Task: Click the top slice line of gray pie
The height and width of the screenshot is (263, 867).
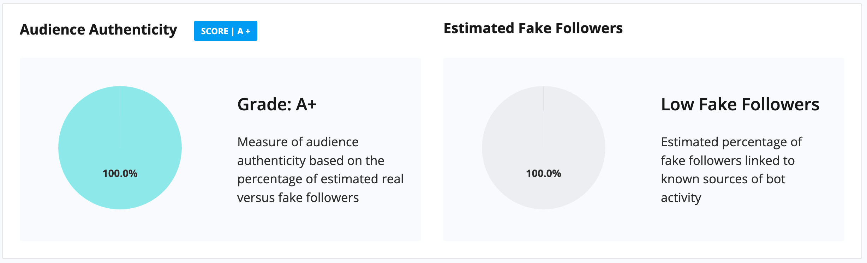Action: tap(544, 117)
